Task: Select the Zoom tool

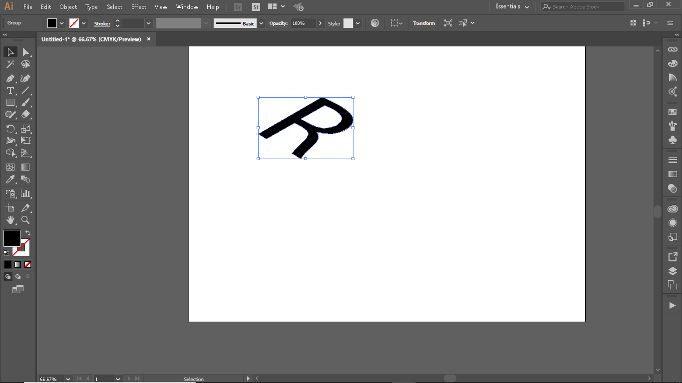Action: click(x=25, y=219)
